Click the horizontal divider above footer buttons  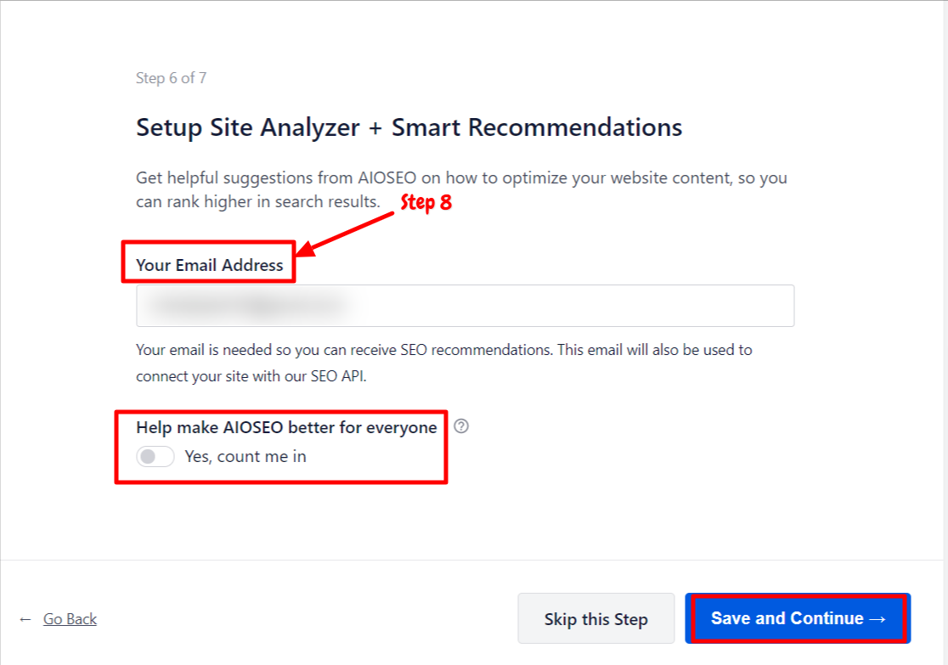[471, 560]
